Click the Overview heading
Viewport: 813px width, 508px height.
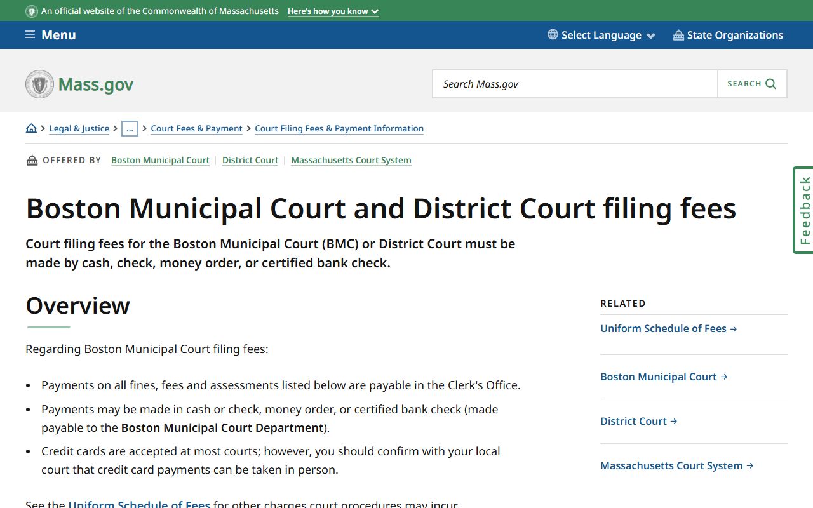click(x=78, y=305)
